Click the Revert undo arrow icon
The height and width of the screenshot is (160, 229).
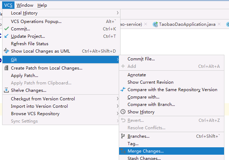123,120
